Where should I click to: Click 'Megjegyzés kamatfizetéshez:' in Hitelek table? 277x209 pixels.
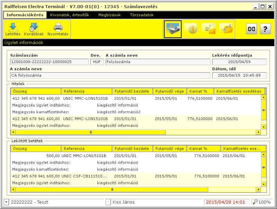click(41, 112)
